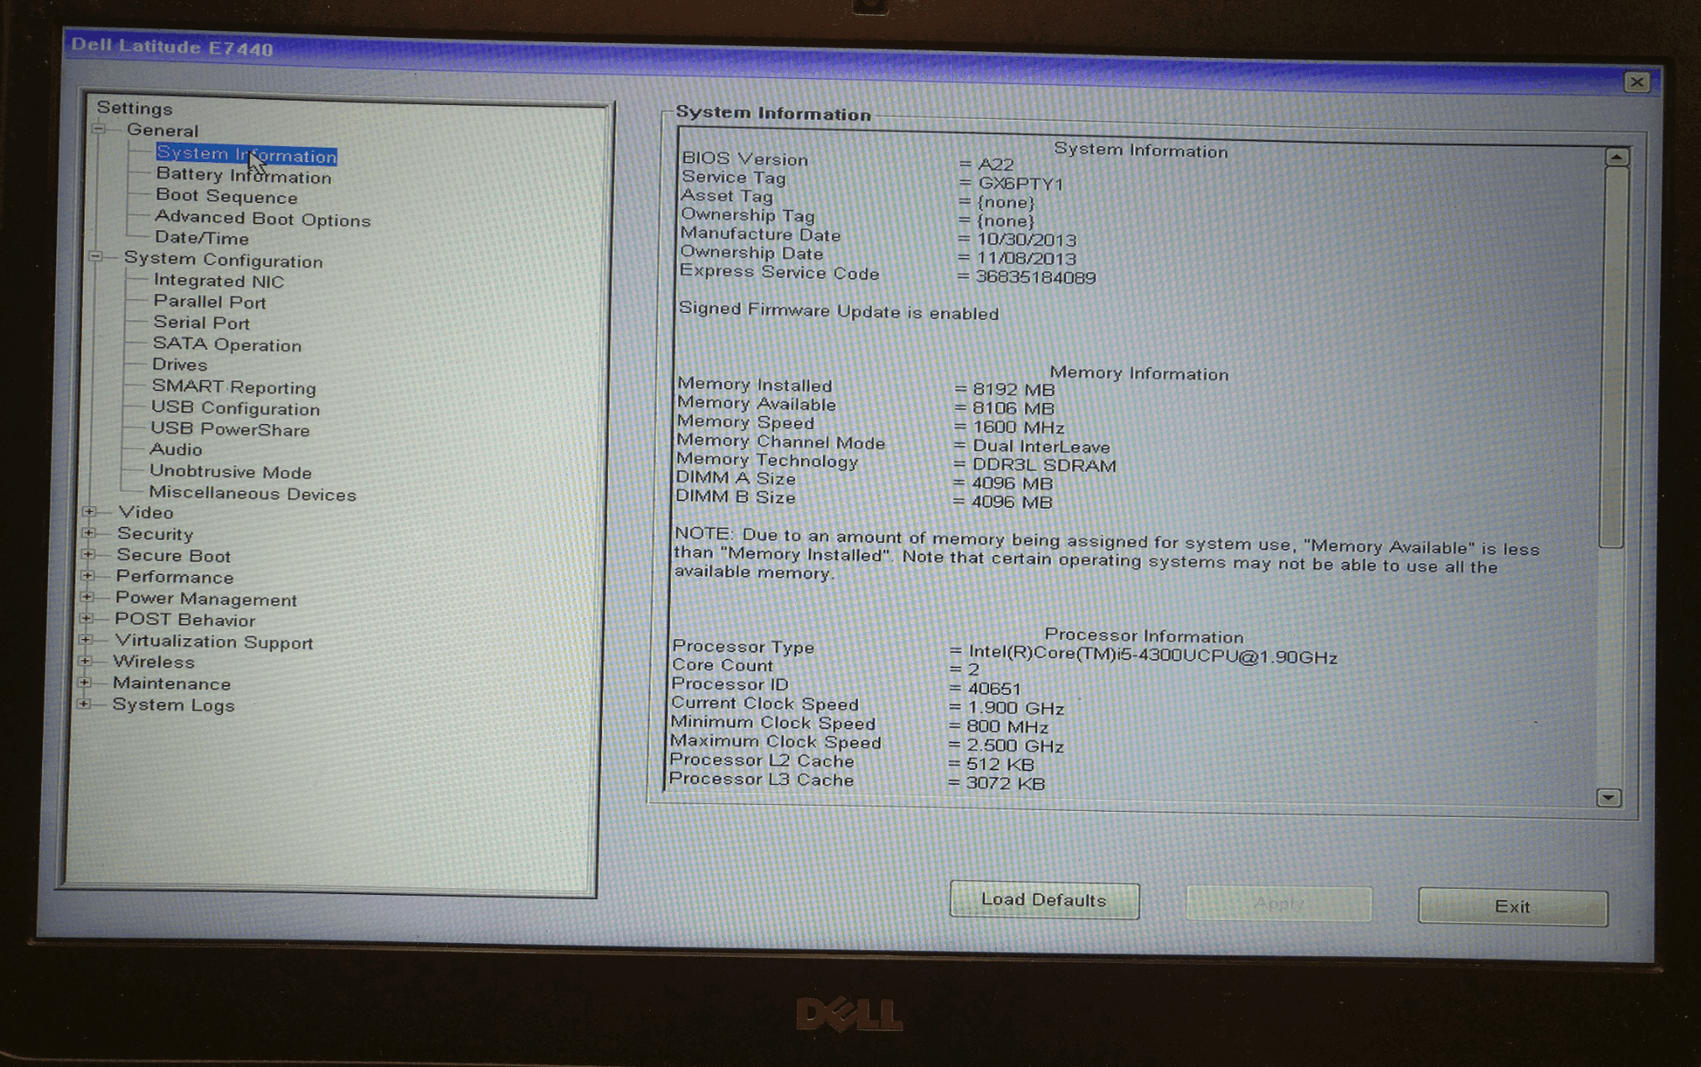Viewport: 1701px width, 1067px height.
Task: Click the Settings tree root label
Action: tap(134, 108)
